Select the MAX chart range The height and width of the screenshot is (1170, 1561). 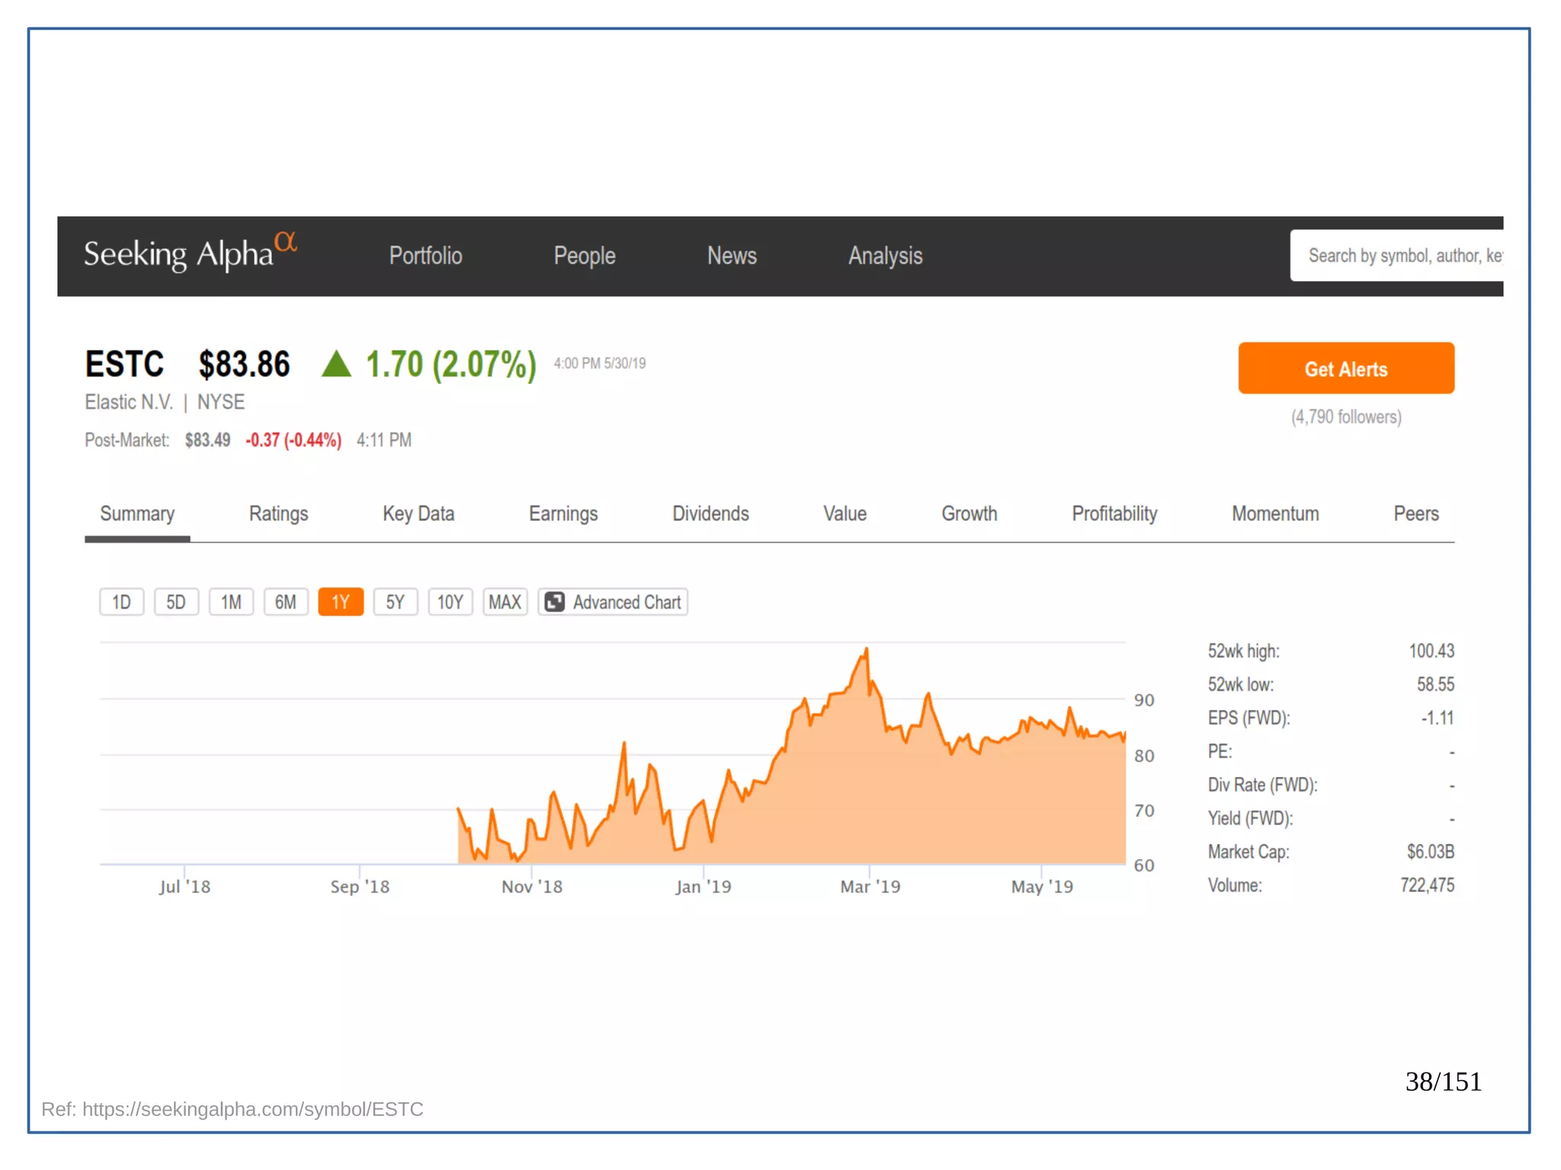[505, 602]
